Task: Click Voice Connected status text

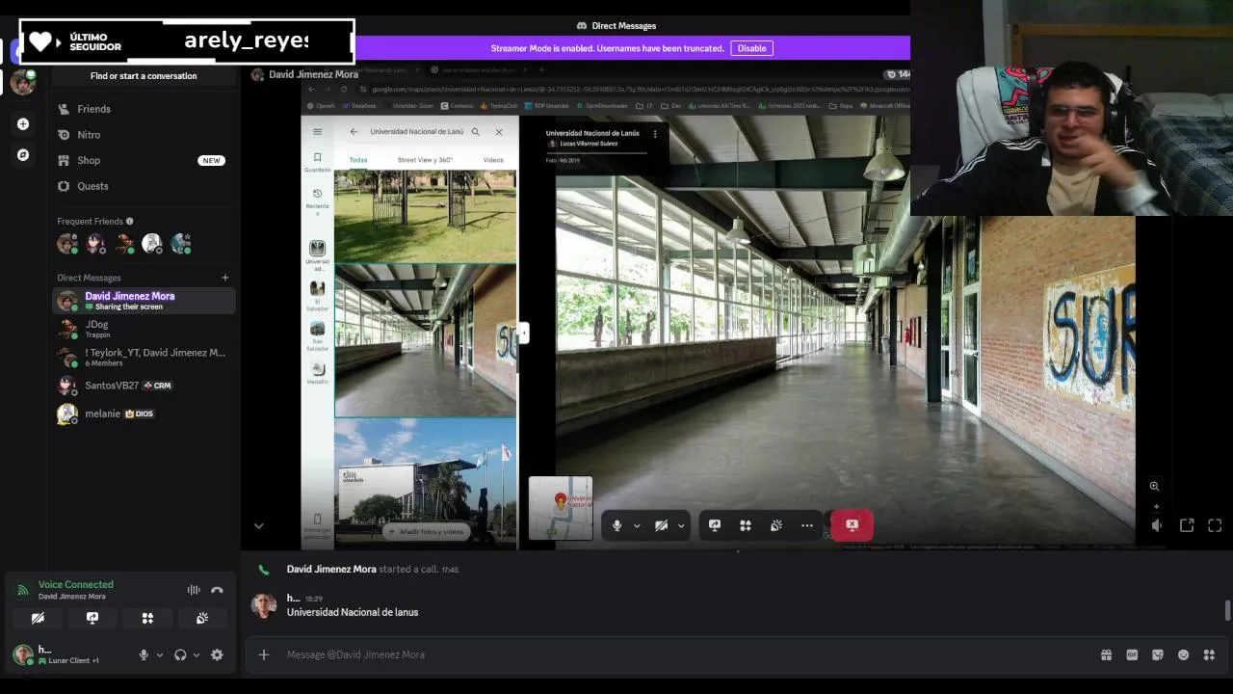Action: tap(76, 584)
